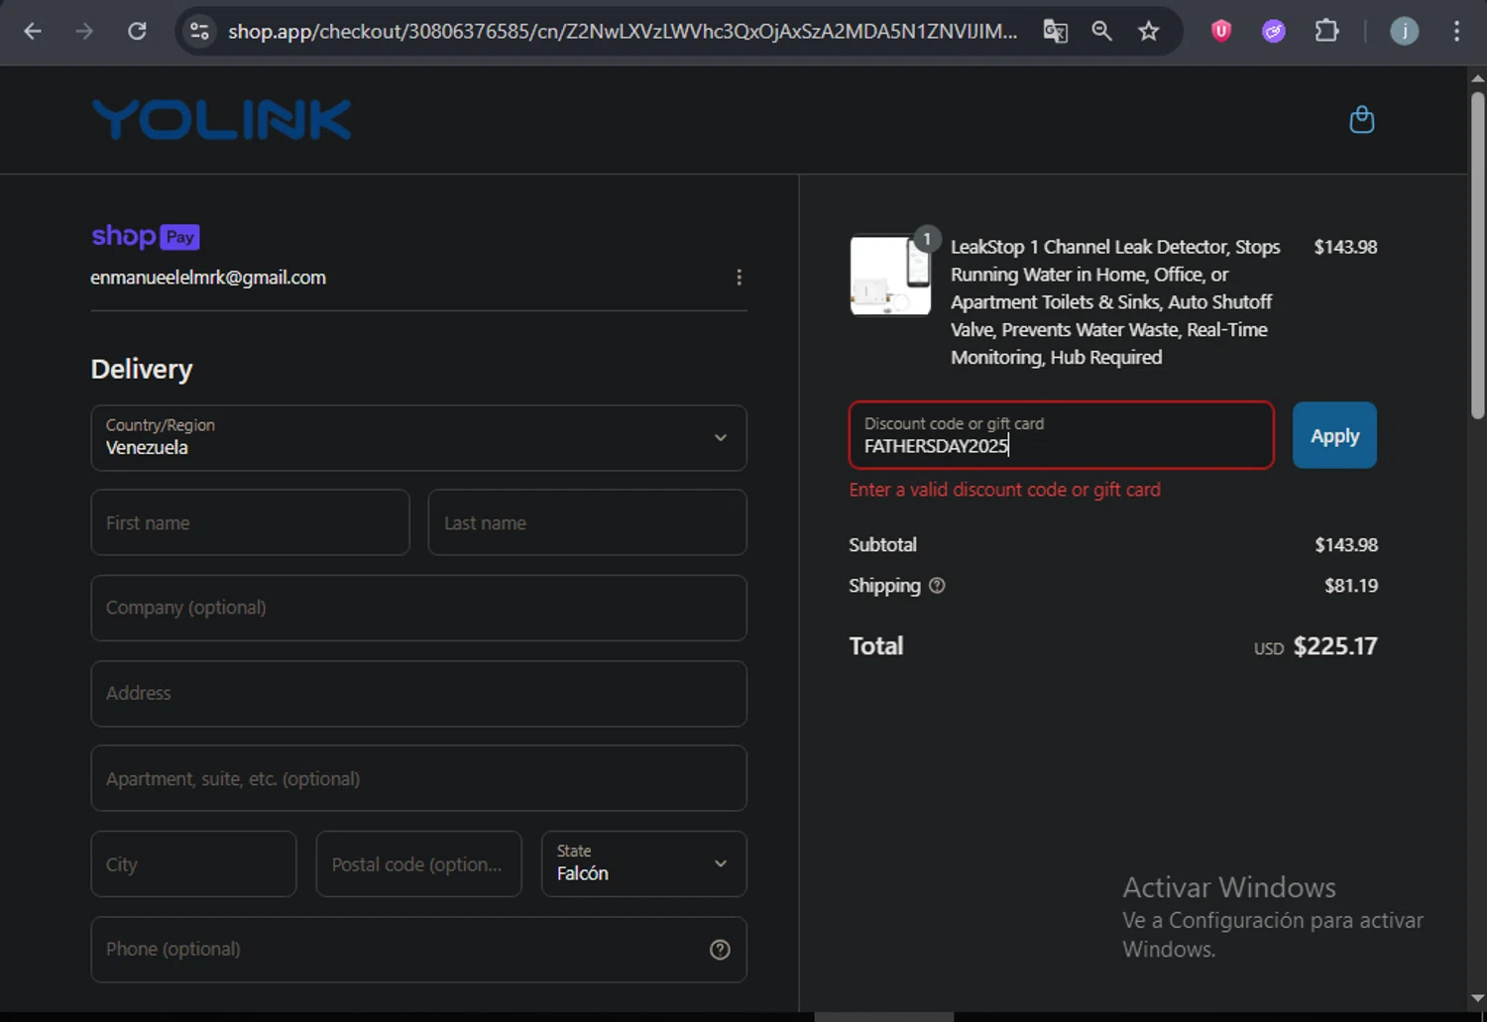Viewport: 1487px width, 1022px height.
Task: Click the browser address bar URL
Action: click(x=623, y=32)
